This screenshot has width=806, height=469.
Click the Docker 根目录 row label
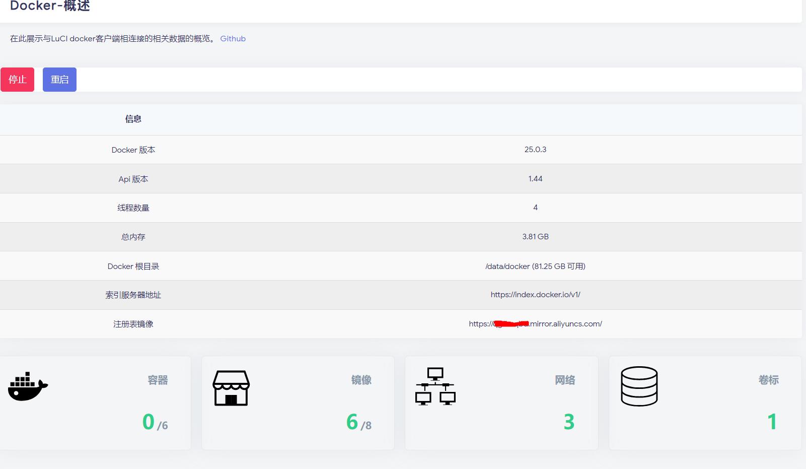point(133,266)
